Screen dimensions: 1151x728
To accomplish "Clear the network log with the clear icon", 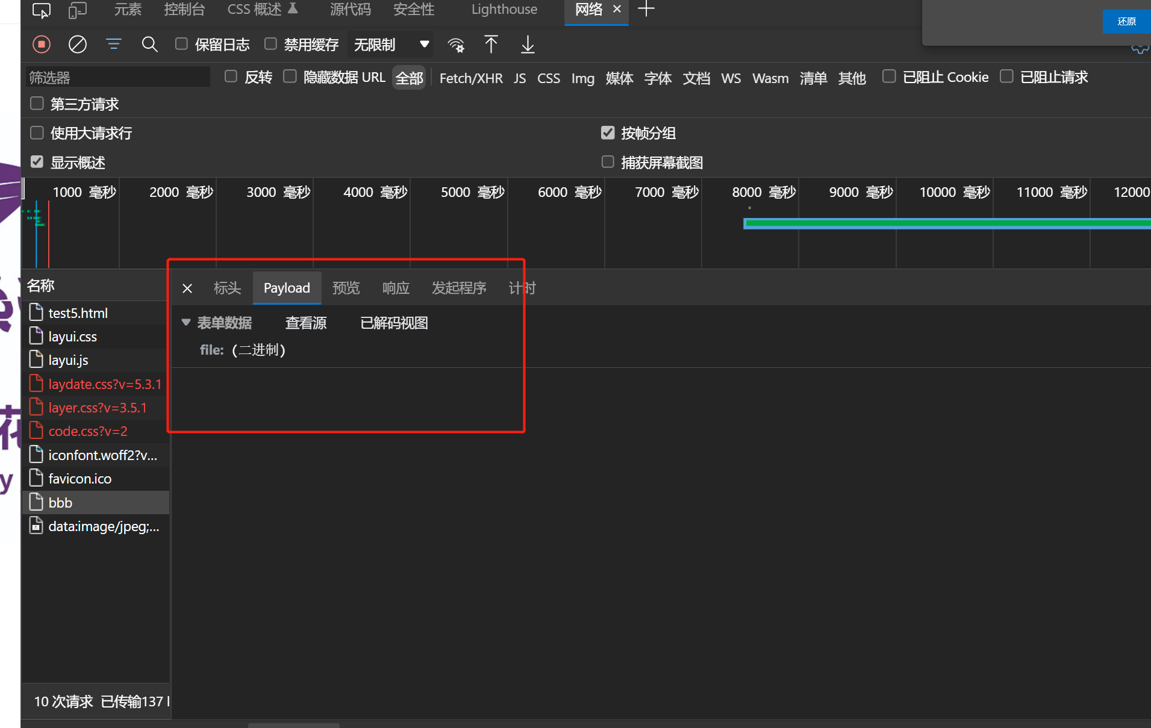I will (x=78, y=45).
